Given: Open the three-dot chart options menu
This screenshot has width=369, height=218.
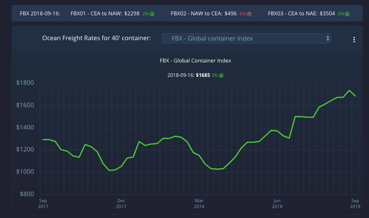Looking at the screenshot, I should [x=354, y=40].
